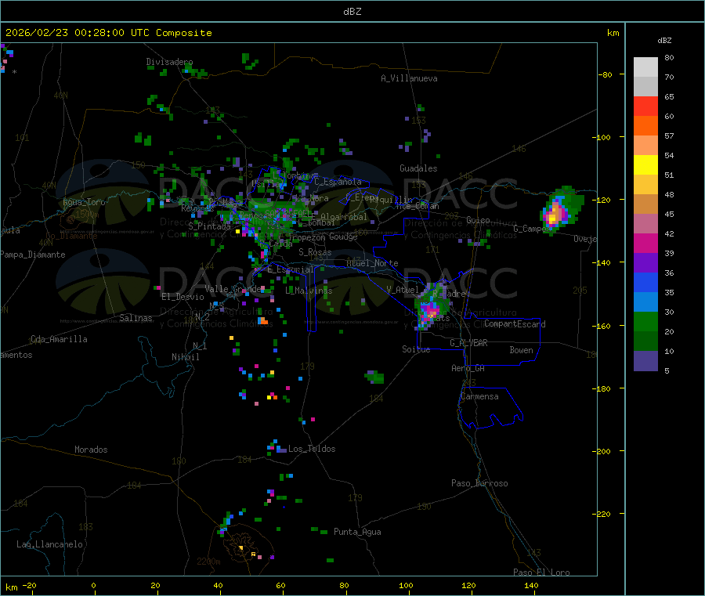Click the Agua_Toro location label
705x596 pixels.
(84, 202)
